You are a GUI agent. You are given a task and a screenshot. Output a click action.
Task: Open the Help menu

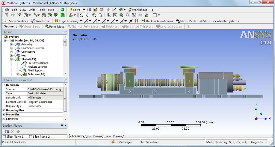point(51,10)
